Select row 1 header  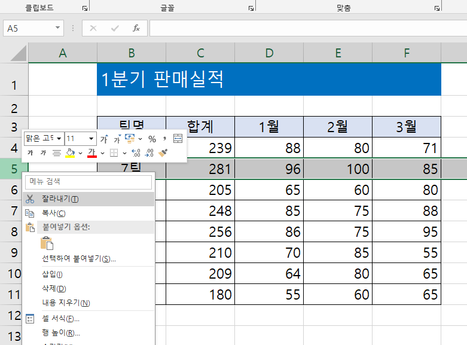14,80
